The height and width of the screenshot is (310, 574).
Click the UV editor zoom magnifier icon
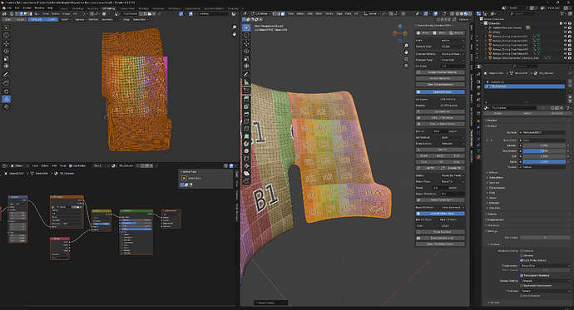pos(235,27)
